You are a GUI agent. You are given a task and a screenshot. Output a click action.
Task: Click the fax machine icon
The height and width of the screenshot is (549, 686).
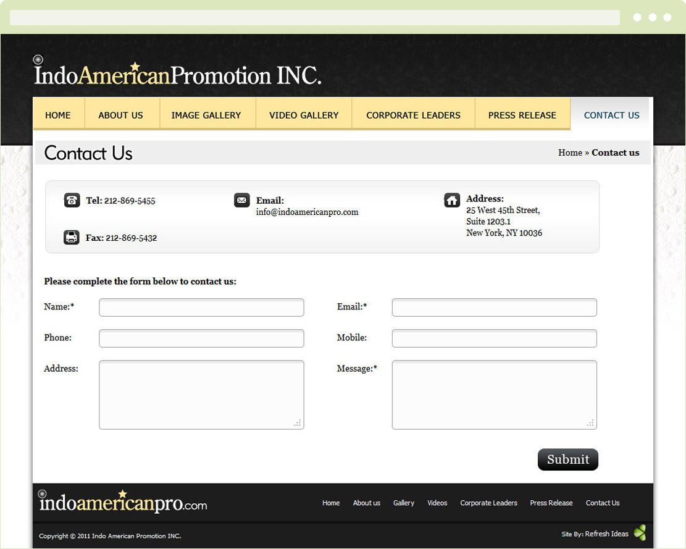tap(72, 237)
